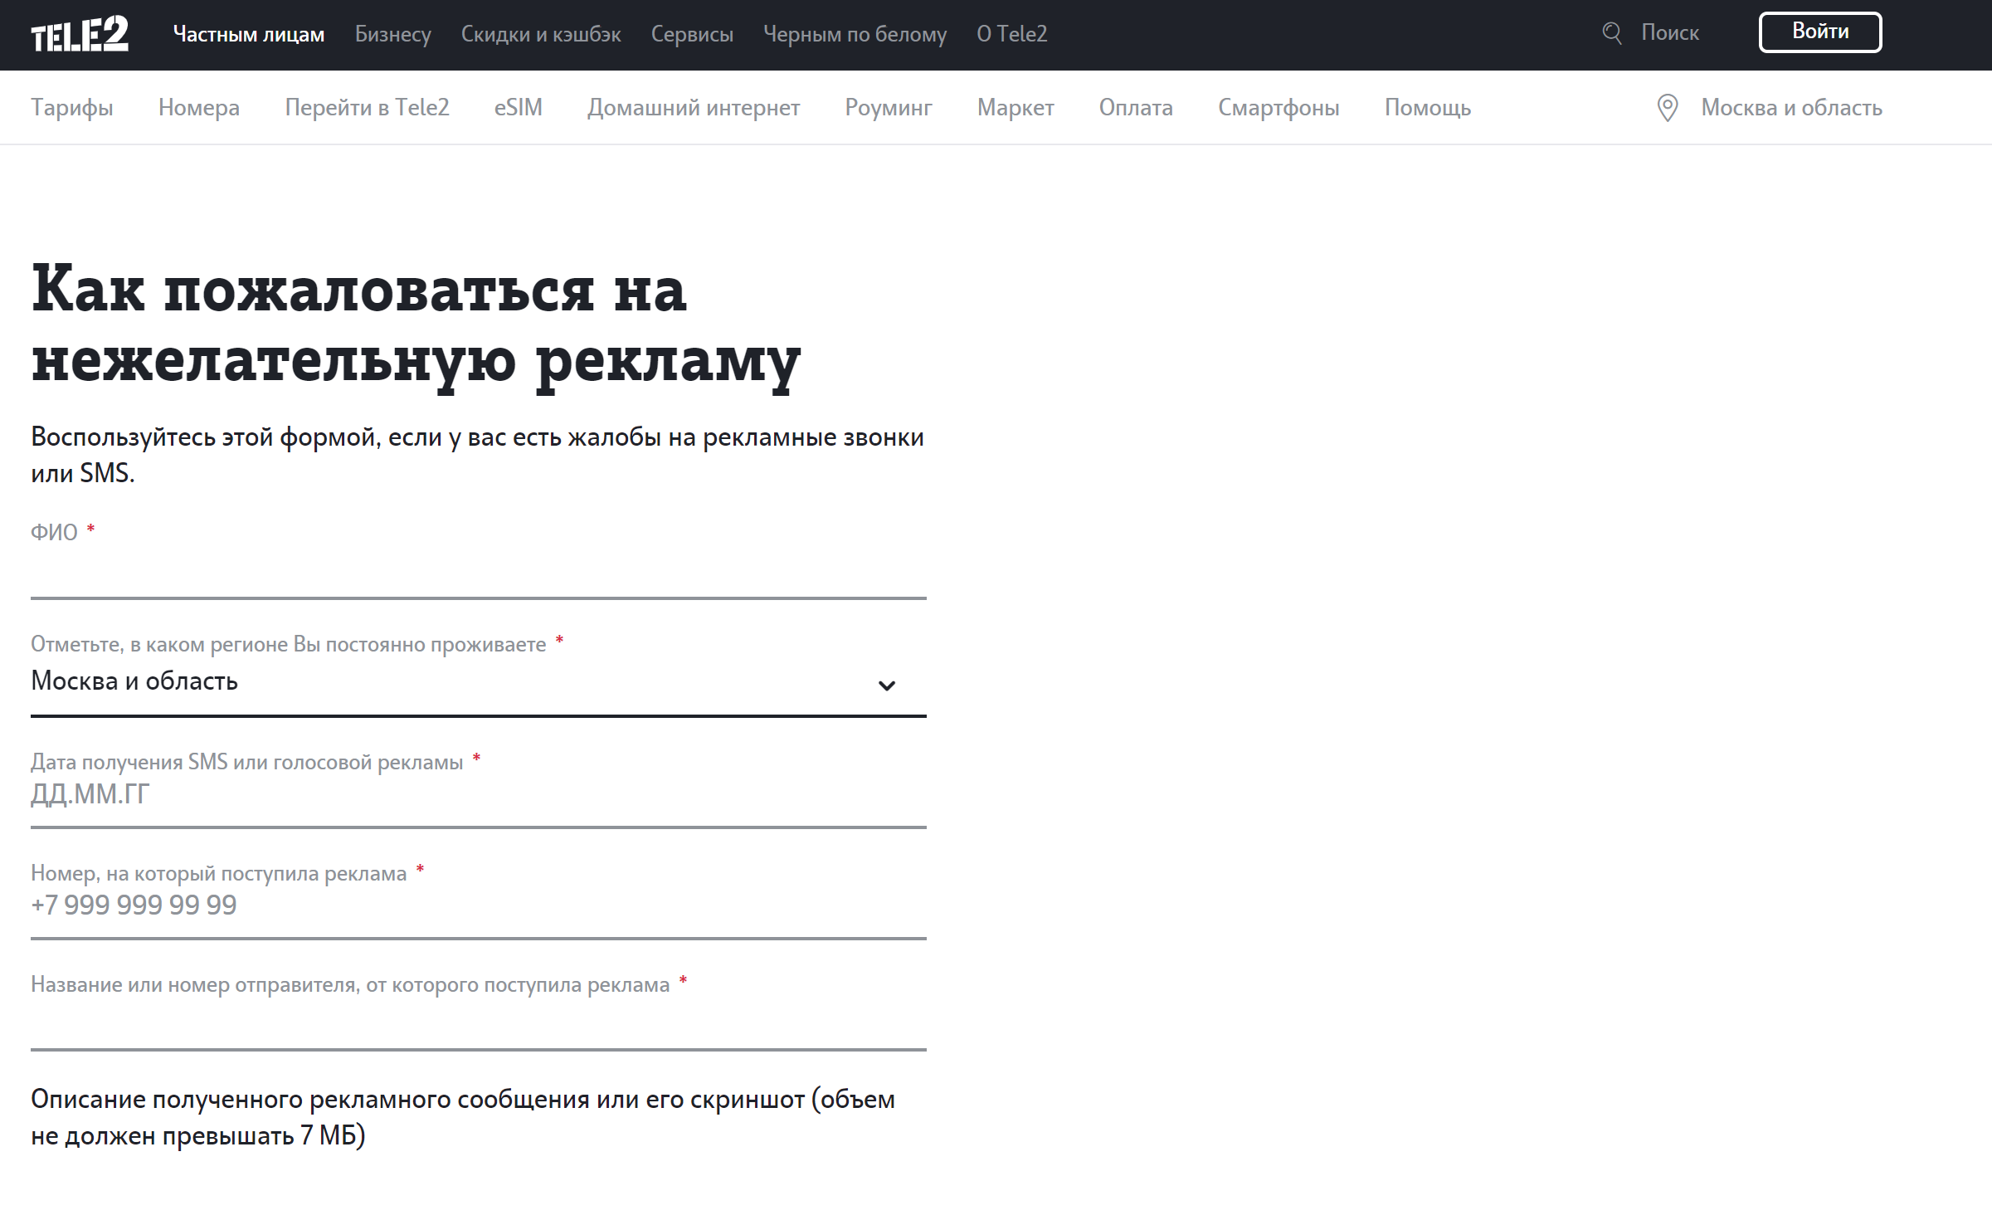Open Перейти в Tele2
The height and width of the screenshot is (1220, 1992).
pyautogui.click(x=367, y=108)
